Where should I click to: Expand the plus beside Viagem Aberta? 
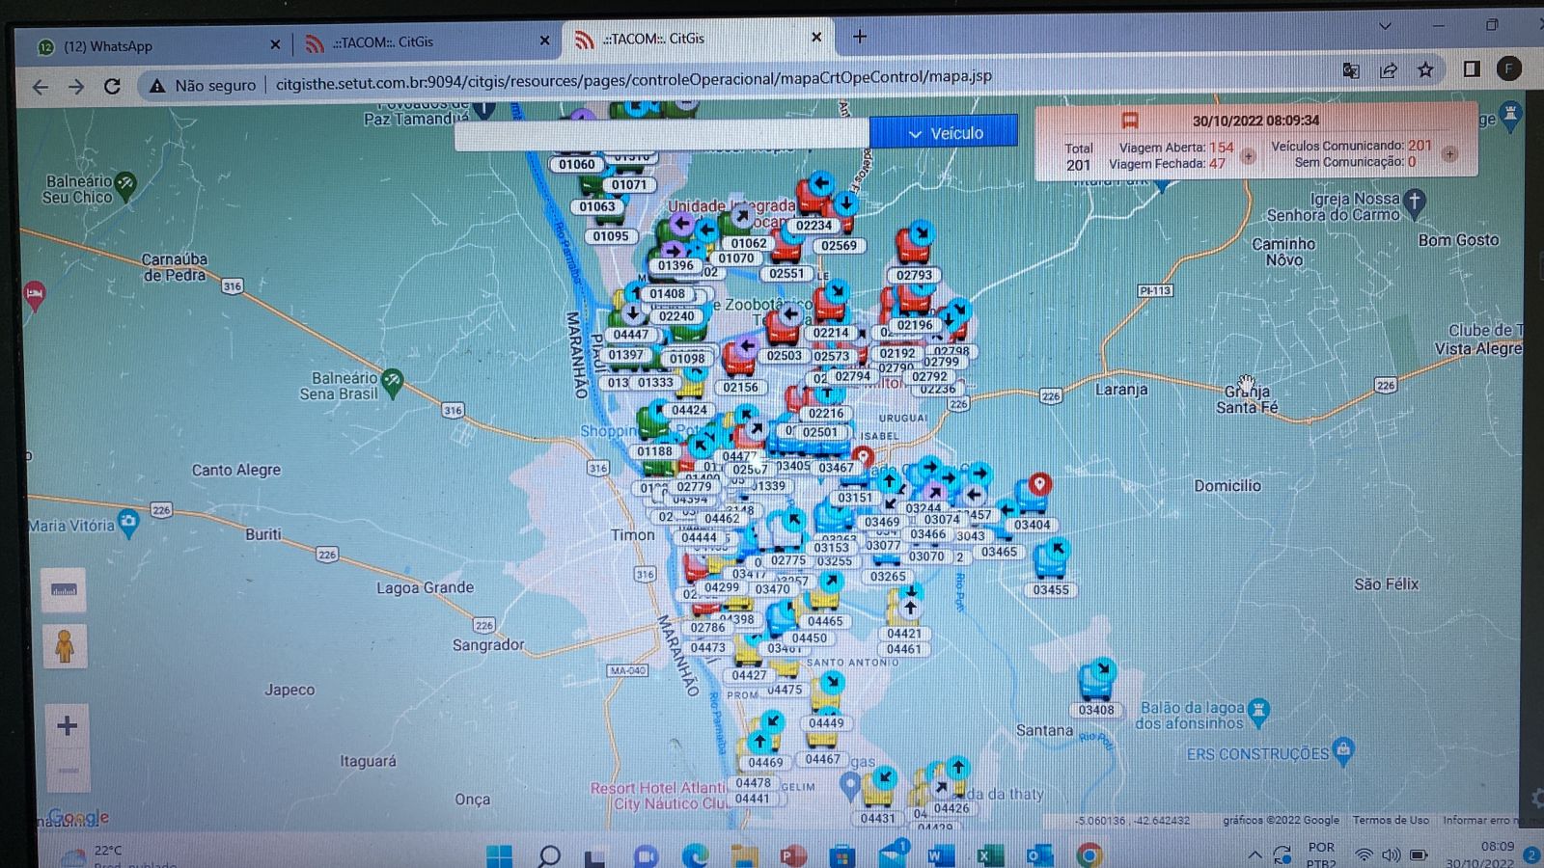(x=1249, y=156)
